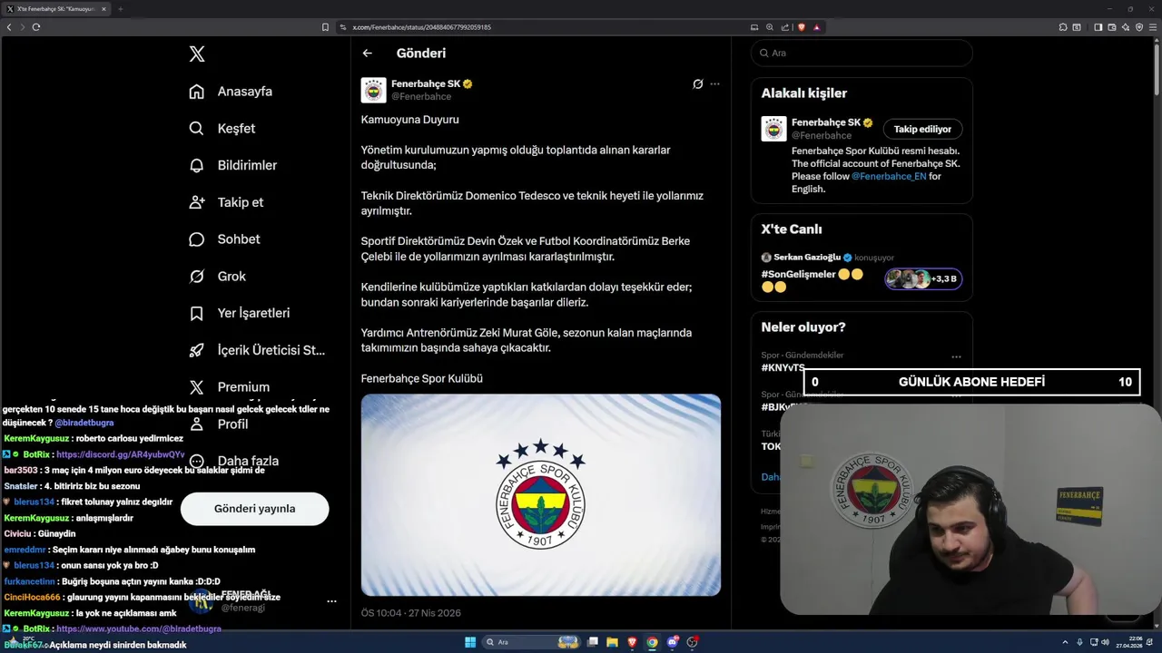Click the X logo in the sidebar

click(197, 54)
